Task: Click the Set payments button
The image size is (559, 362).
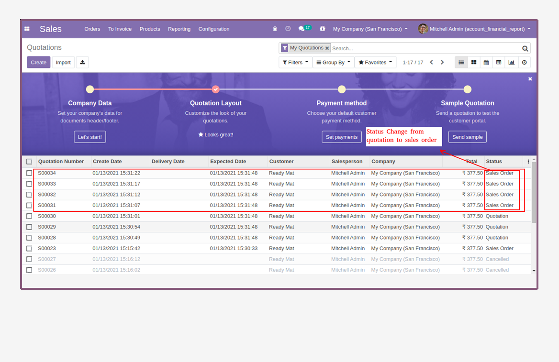Action: (x=342, y=137)
